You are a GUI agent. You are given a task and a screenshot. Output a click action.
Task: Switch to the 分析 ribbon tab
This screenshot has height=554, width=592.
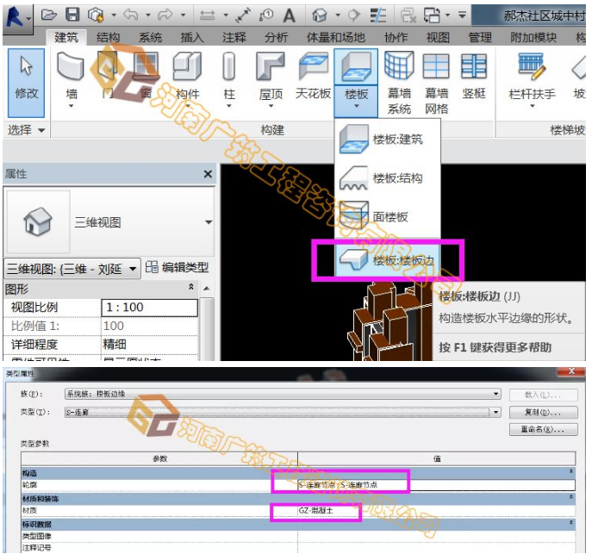(x=276, y=37)
